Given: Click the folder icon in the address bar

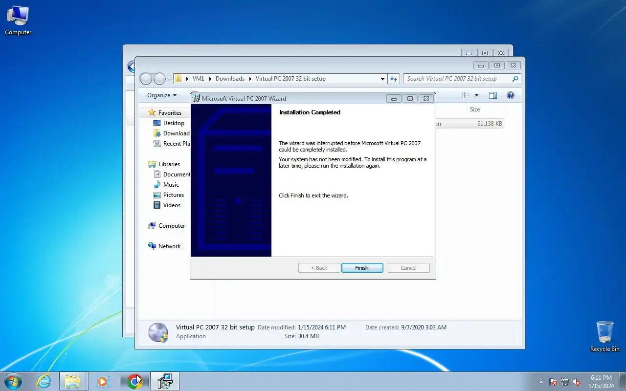Looking at the screenshot, I should pyautogui.click(x=179, y=79).
